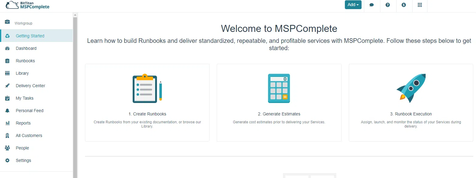Click the Settings gear icon in sidebar
The height and width of the screenshot is (178, 476).
pos(7,160)
